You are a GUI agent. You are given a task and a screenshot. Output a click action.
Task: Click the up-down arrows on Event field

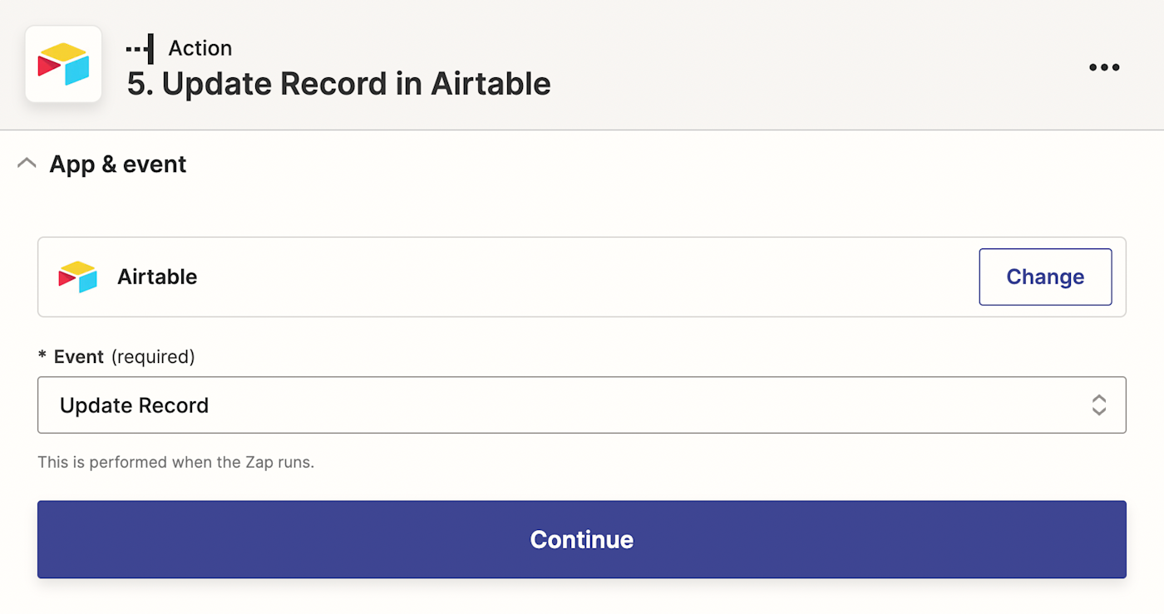click(1098, 405)
